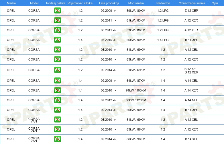This screenshot has height=144, width=224.
Task: Click the petrol icon in the 61kW / 83KM row
Action: tap(57, 21)
